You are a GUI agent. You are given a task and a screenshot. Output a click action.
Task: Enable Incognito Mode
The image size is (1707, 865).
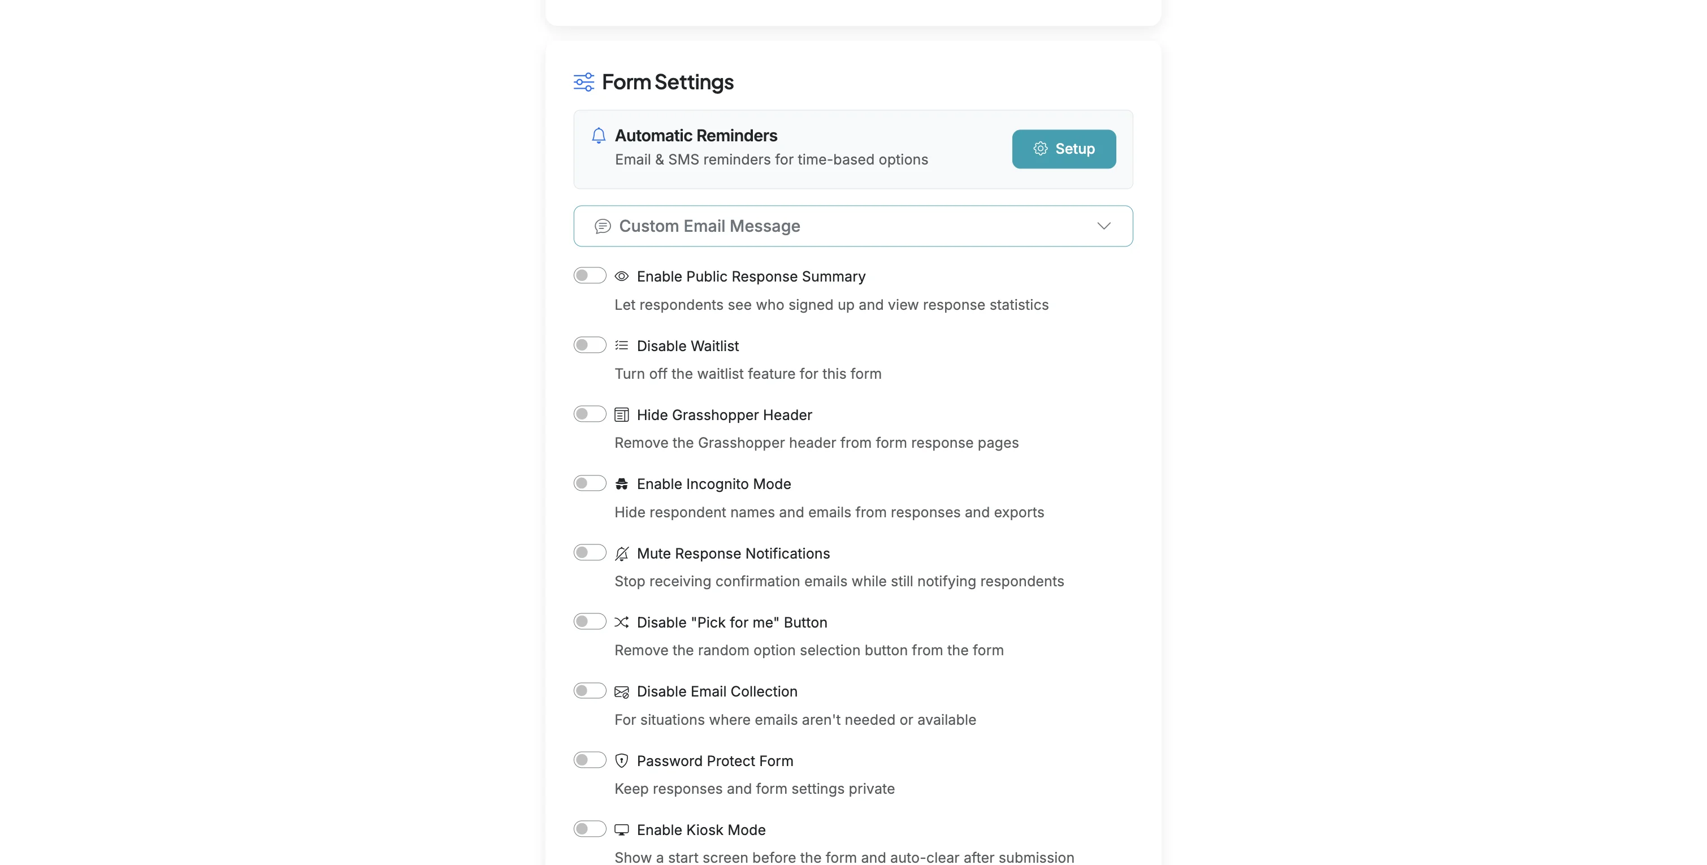point(589,483)
